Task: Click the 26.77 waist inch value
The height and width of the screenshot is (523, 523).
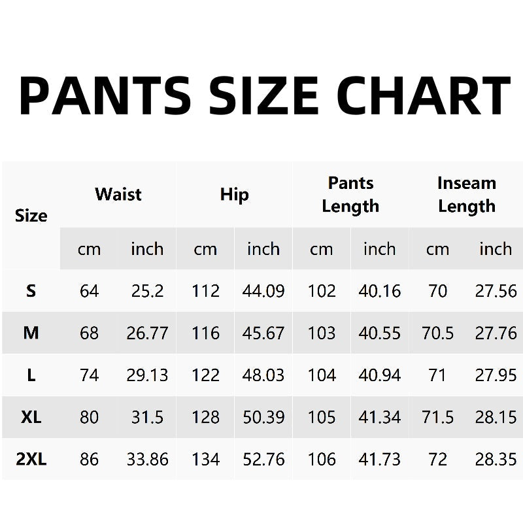Action: click(x=147, y=333)
